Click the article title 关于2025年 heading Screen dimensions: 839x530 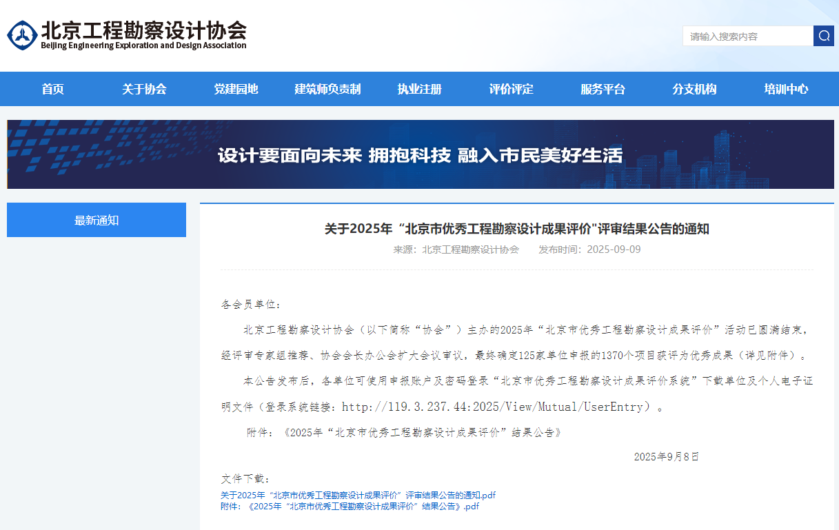[517, 229]
